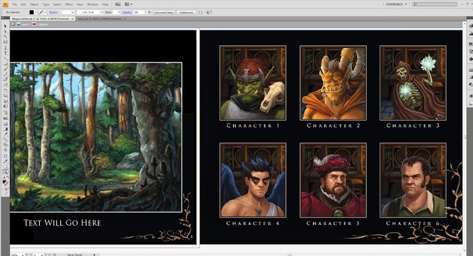Switch to the Mages Artbook document tab
473x256 pixels.
(41, 19)
